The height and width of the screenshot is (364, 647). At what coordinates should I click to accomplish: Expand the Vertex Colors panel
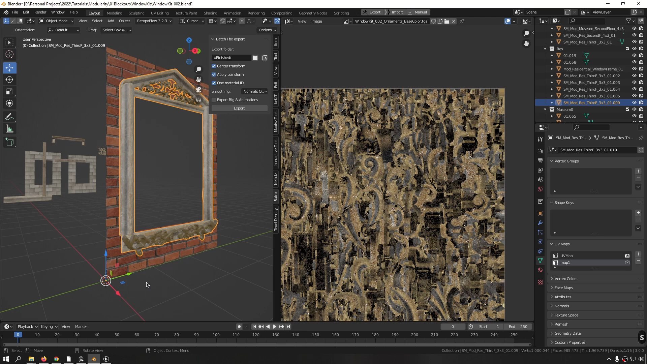(566, 279)
